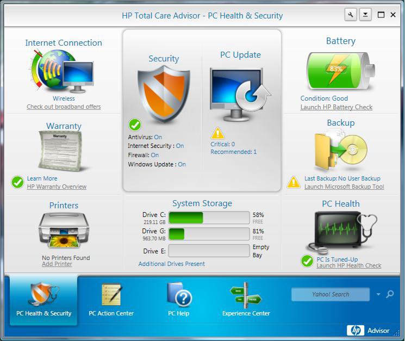The image size is (405, 341).
Task: Click the Internet Connection globe icon
Action: pos(61,71)
